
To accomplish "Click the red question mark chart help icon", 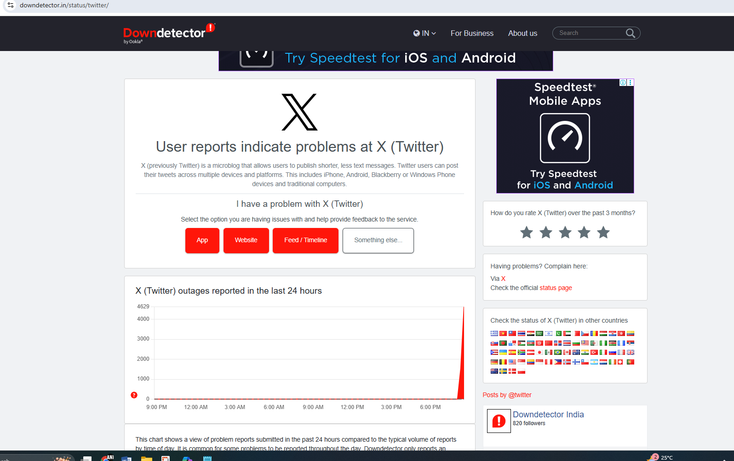I will click(134, 395).
